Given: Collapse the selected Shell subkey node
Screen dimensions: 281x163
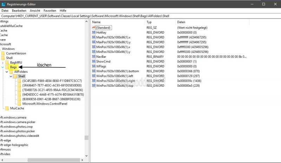Looking at the screenshot, I should pyautogui.click(x=11, y=76).
